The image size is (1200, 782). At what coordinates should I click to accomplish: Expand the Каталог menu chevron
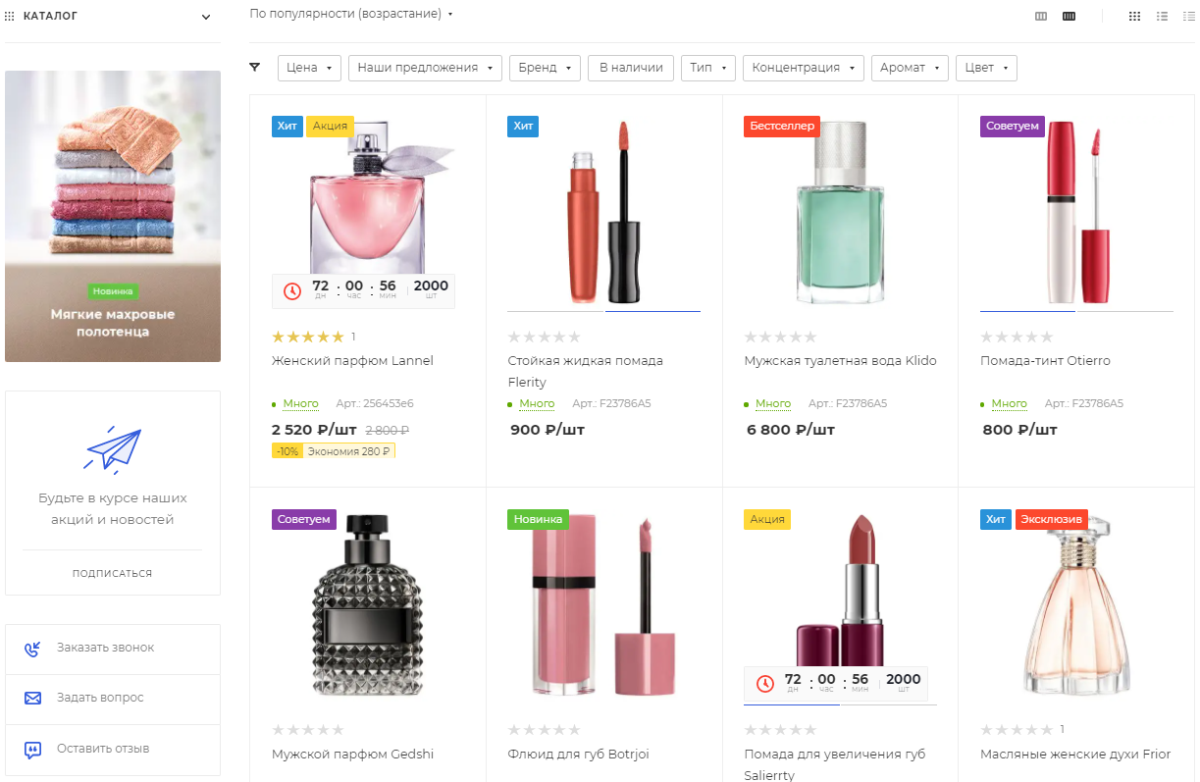click(206, 17)
